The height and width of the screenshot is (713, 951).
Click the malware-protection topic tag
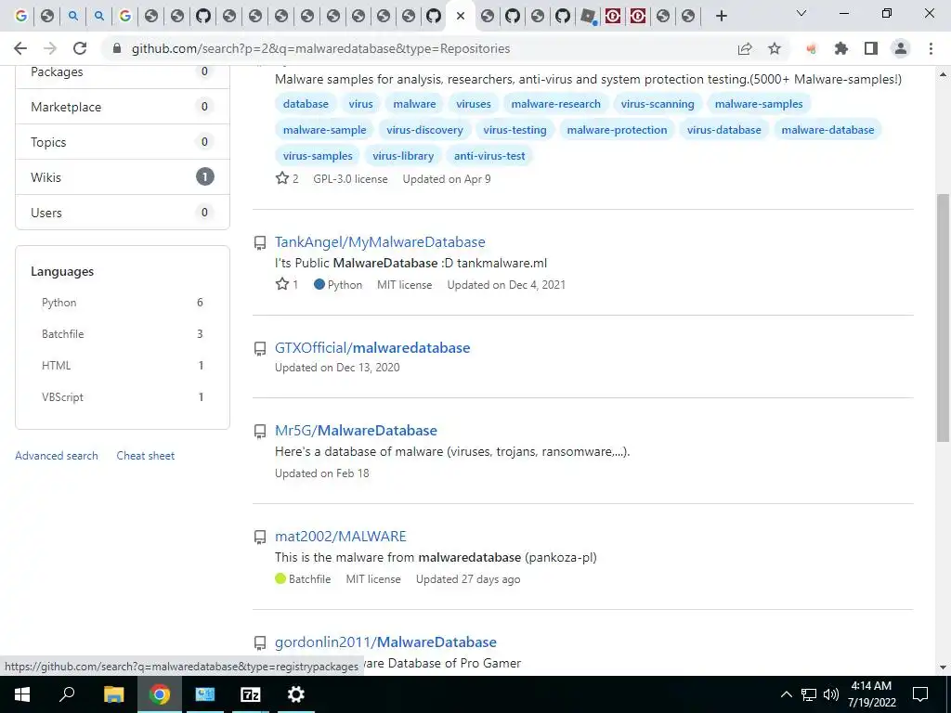click(x=617, y=130)
